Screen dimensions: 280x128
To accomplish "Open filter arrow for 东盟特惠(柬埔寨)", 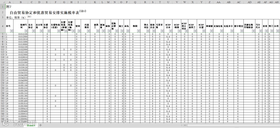I will (66, 31).
